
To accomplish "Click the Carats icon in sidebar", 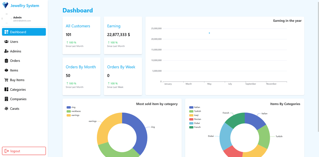I will coord(6,109).
